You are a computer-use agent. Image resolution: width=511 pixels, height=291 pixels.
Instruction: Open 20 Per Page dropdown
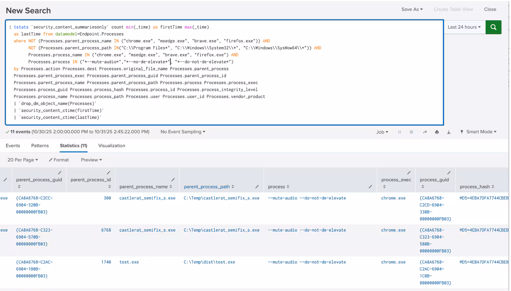click(23, 160)
